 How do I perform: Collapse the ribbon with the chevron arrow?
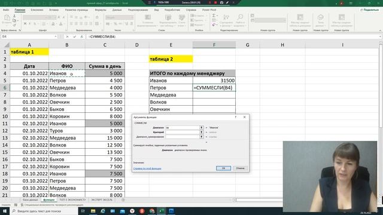coord(380,30)
